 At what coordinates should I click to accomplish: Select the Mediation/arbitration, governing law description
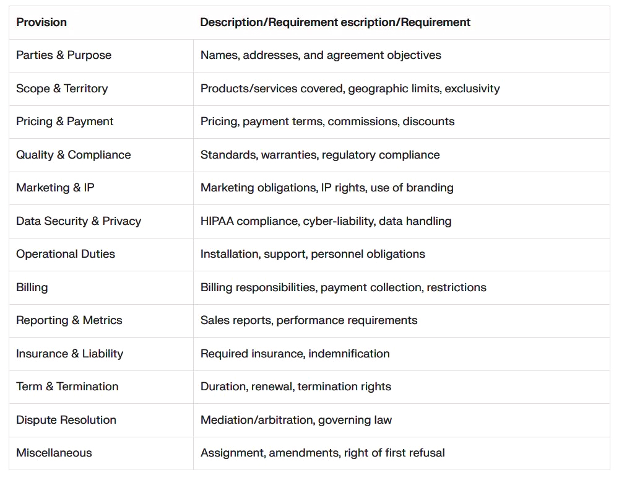click(x=296, y=420)
